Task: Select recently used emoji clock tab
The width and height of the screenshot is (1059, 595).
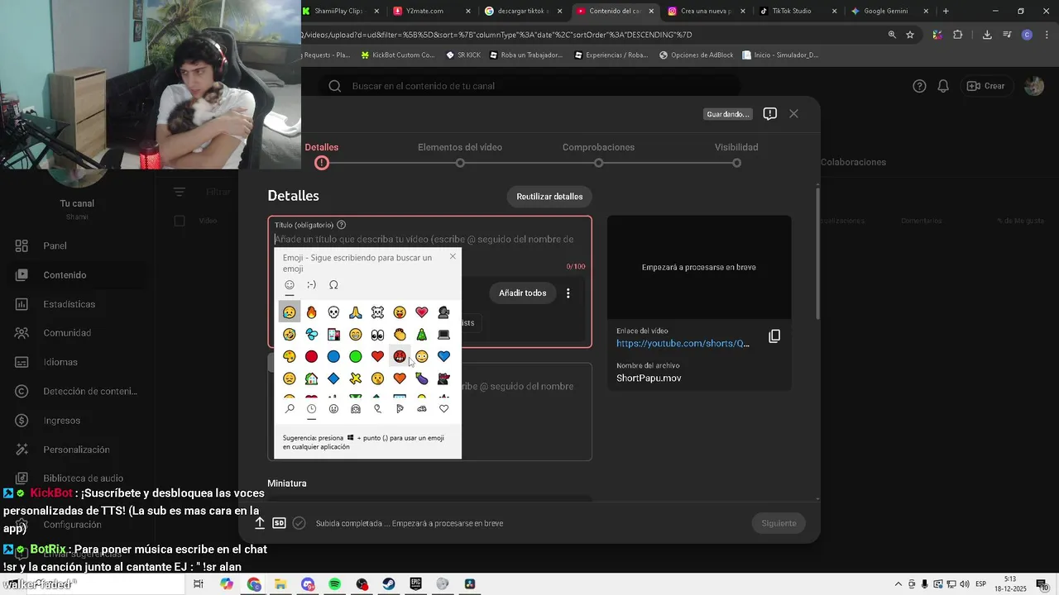Action: coord(311,408)
